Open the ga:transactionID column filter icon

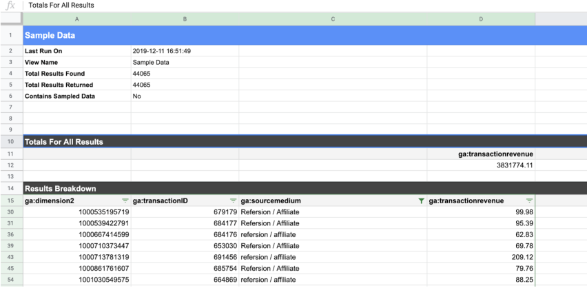coord(233,200)
